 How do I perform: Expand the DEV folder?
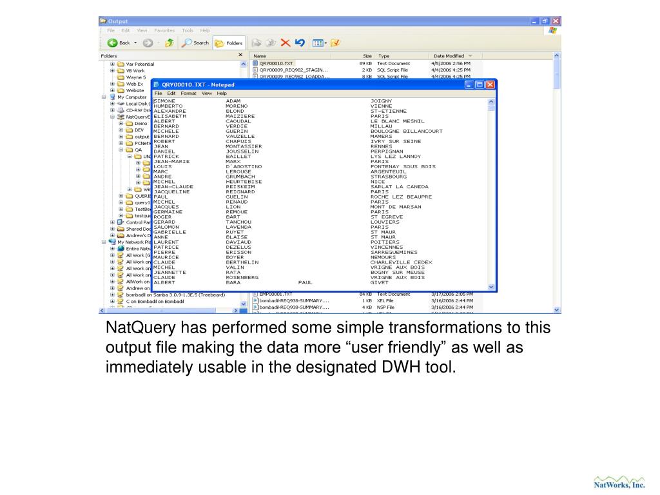click(x=121, y=130)
